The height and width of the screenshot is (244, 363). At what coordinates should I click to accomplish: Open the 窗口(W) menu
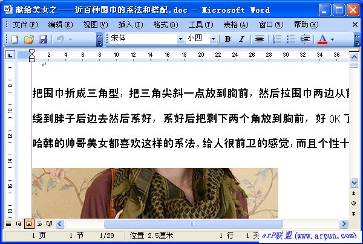point(271,25)
